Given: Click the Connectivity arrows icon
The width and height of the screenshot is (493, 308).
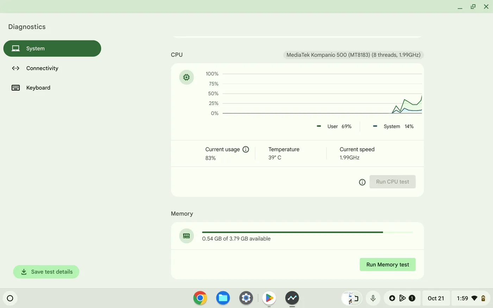Looking at the screenshot, I should 15,68.
